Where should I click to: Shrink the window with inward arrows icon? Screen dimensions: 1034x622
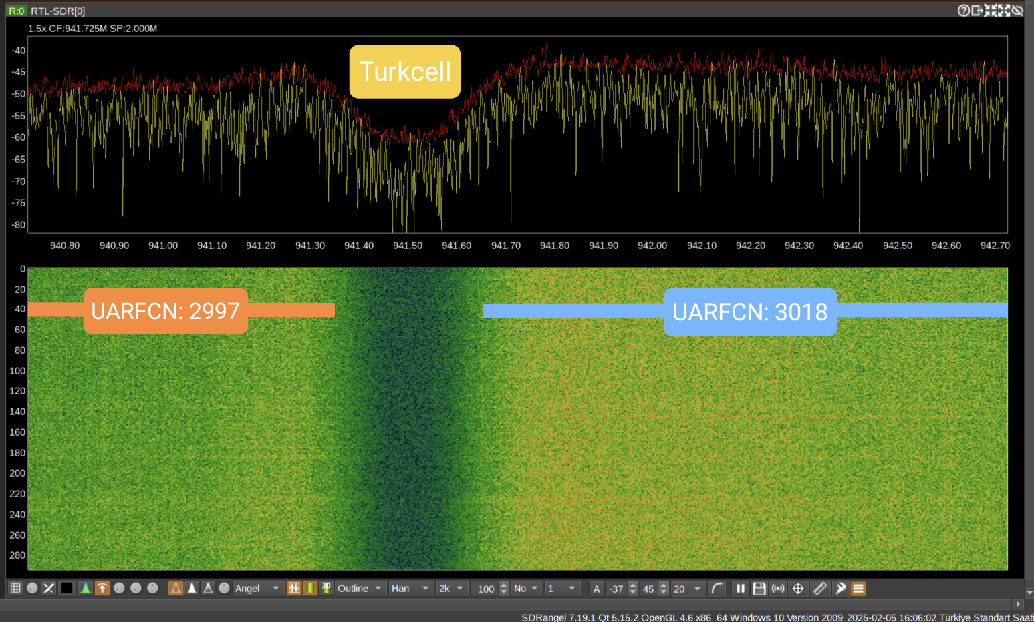pos(991,11)
